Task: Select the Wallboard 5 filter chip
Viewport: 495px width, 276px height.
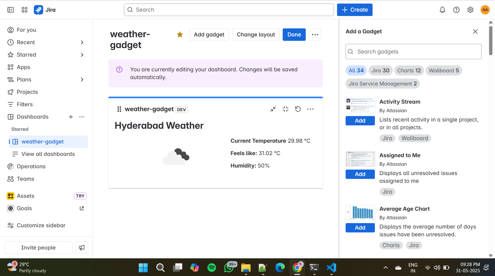Action: [x=444, y=71]
